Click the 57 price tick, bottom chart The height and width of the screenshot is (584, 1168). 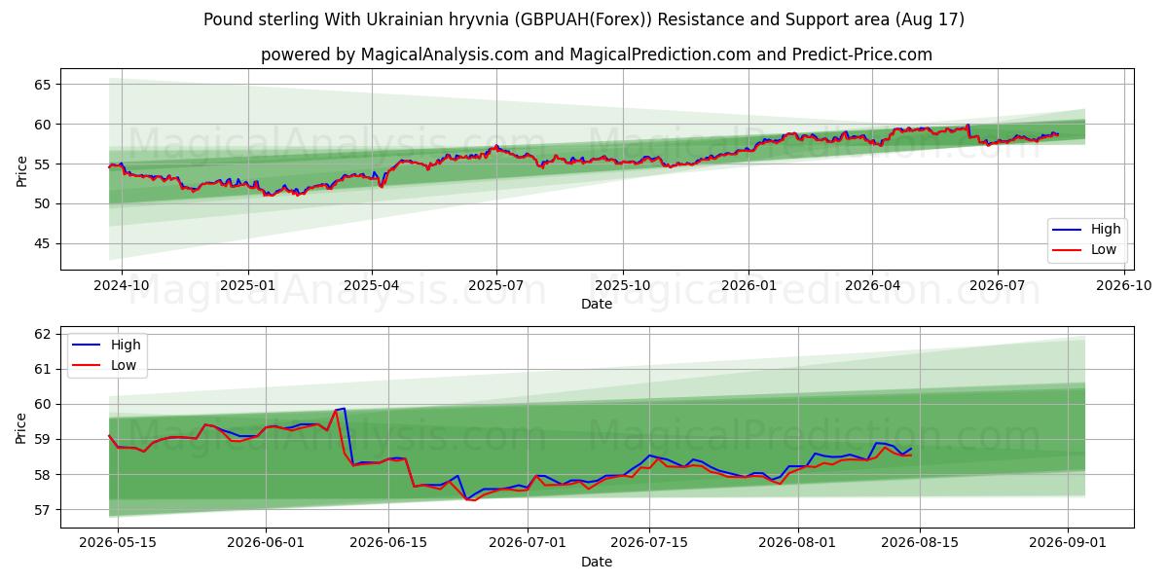click(43, 510)
